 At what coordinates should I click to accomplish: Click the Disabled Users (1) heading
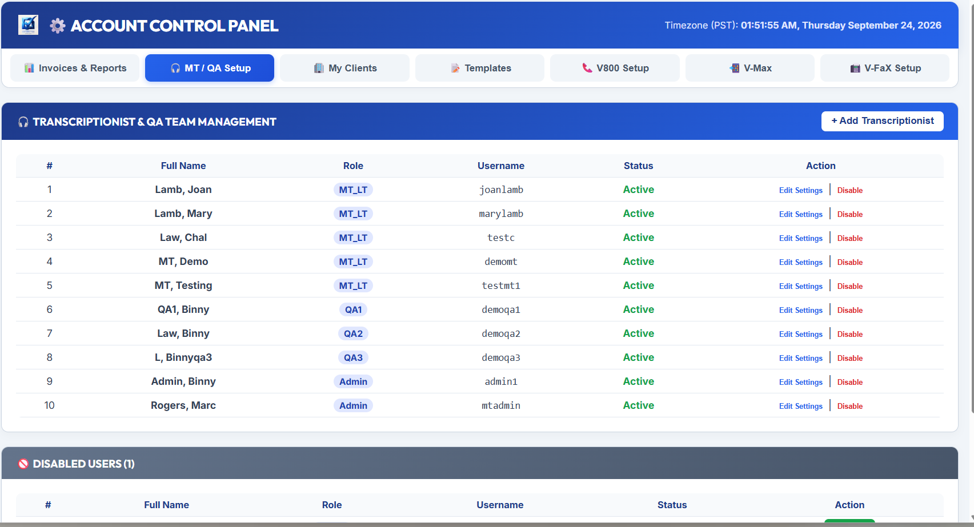click(x=84, y=464)
